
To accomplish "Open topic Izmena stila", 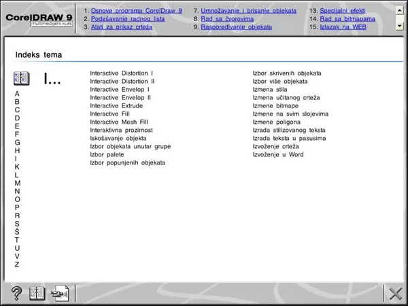I will point(270,89).
